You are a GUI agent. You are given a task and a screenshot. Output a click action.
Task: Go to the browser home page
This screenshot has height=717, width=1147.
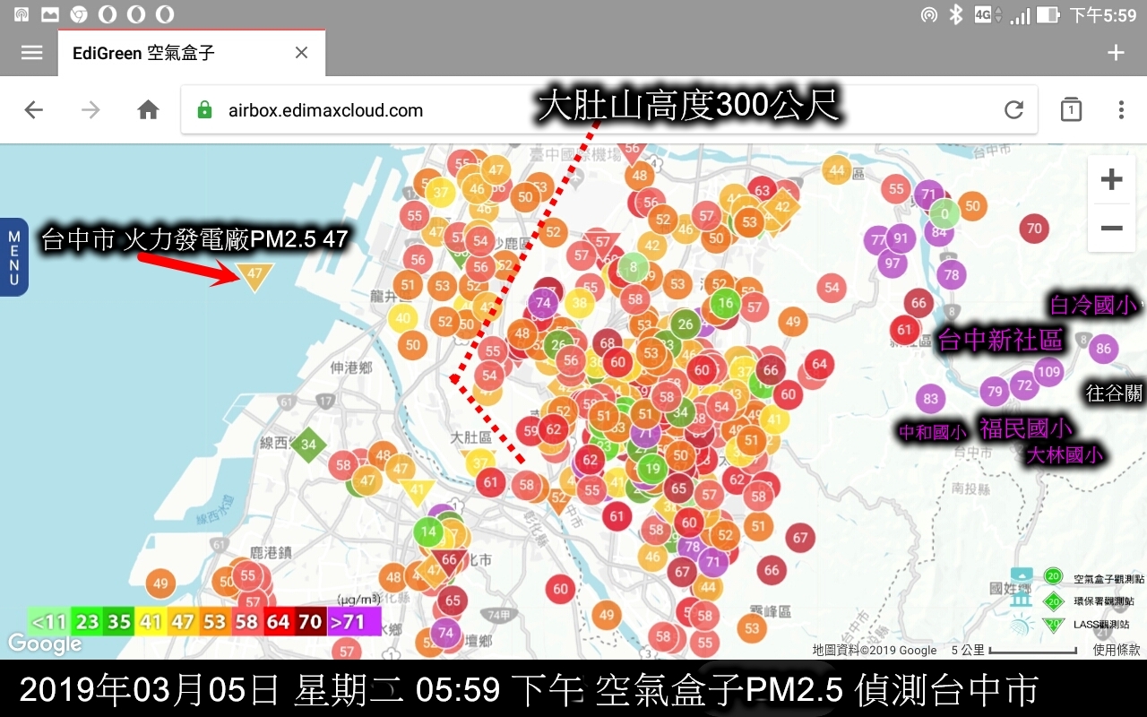pos(148,109)
